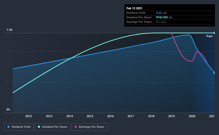
Task: Click the 2020 x-axis label
Action: coord(192,116)
